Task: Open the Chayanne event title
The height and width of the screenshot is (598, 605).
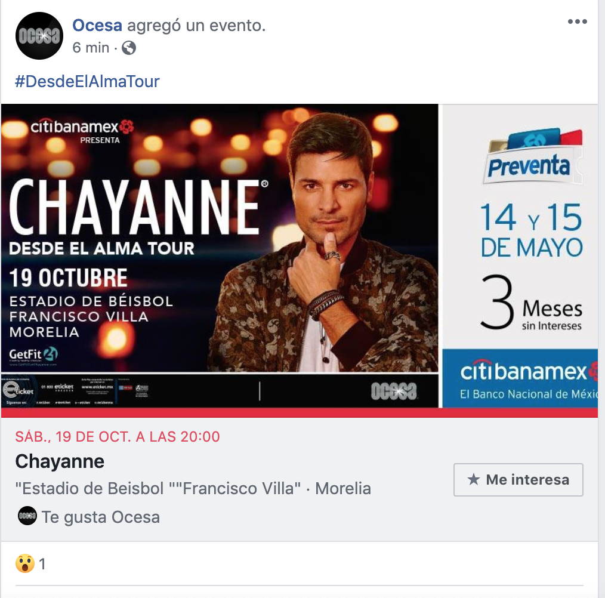Action: (x=60, y=461)
